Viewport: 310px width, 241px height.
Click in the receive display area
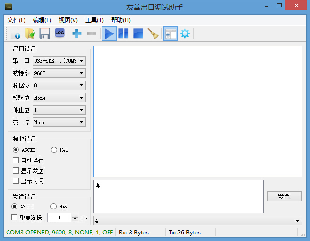[198, 112]
